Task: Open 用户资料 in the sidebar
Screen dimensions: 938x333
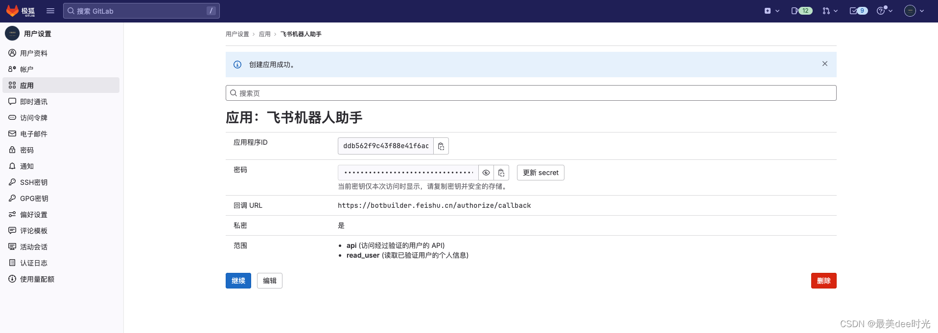Action: pos(61,53)
